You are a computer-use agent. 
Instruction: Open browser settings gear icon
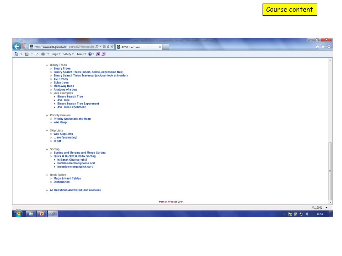329,47
